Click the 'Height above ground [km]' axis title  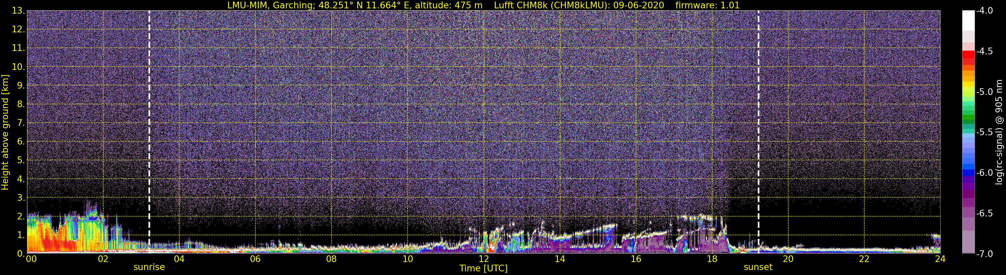click(5, 133)
